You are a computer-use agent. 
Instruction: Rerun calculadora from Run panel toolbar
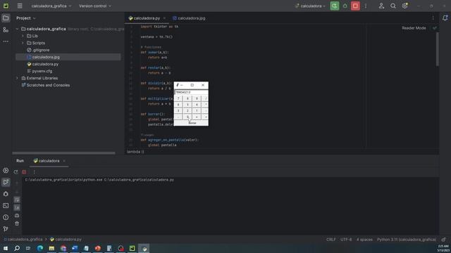pyautogui.click(x=16, y=171)
